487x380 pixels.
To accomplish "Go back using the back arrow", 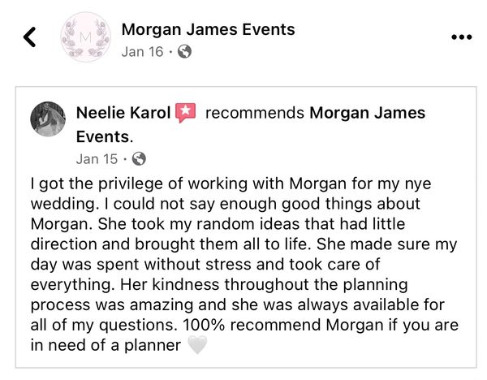I will [x=30, y=37].
